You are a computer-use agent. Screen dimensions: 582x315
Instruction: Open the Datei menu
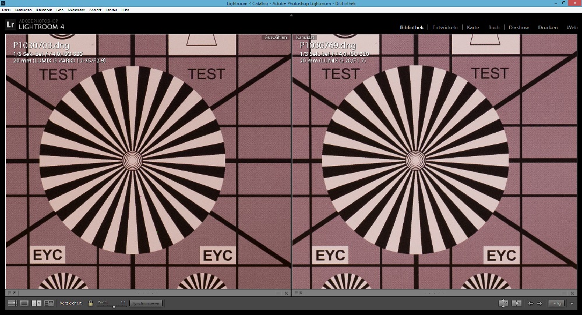(x=6, y=10)
